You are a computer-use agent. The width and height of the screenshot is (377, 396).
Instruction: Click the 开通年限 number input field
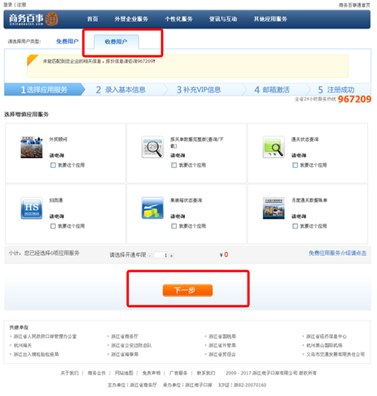(x=161, y=255)
